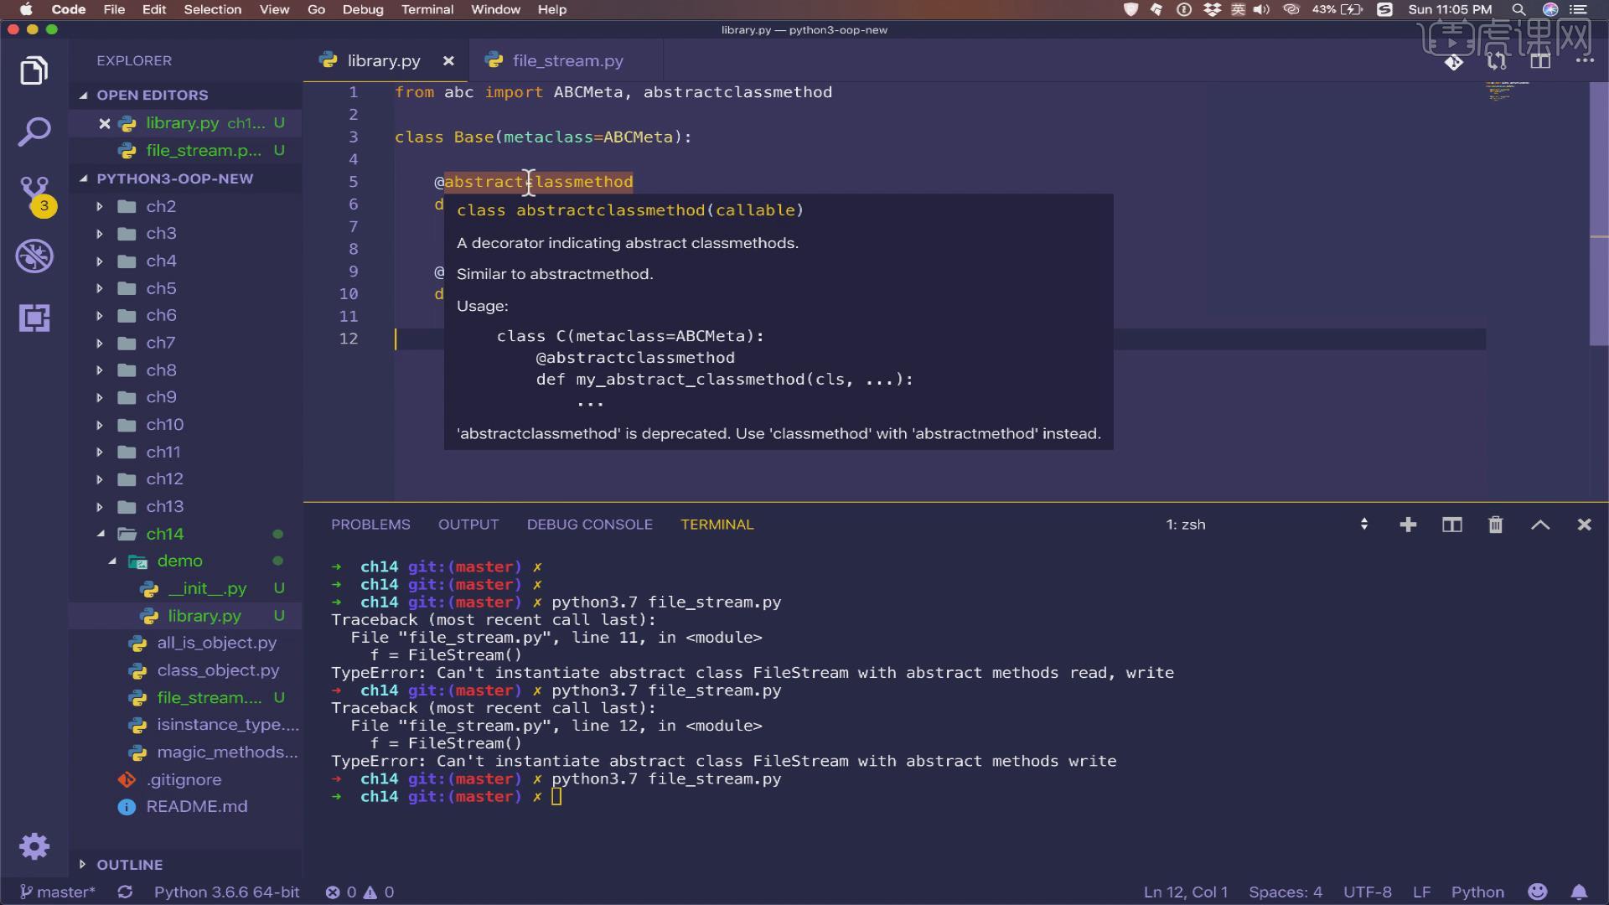Image resolution: width=1609 pixels, height=905 pixels.
Task: Click the Manage gear icon
Action: [x=34, y=846]
